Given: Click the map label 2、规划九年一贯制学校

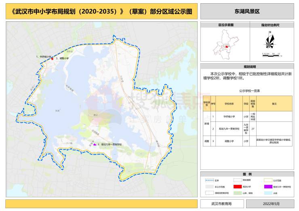Looking at the screenshot, I should pos(109,144).
